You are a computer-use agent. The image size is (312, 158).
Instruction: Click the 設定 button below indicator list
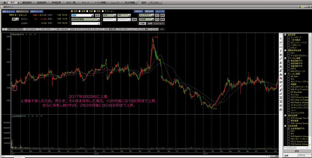[297, 151]
